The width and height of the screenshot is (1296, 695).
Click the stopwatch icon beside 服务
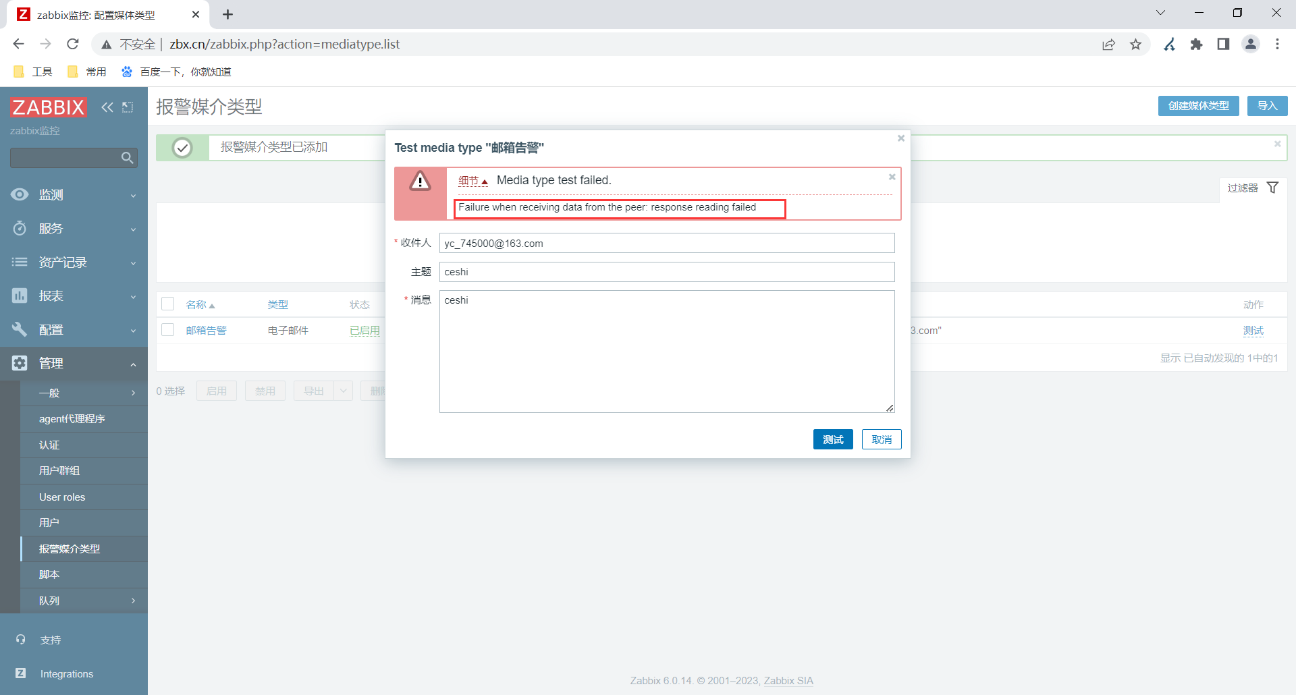pyautogui.click(x=20, y=228)
